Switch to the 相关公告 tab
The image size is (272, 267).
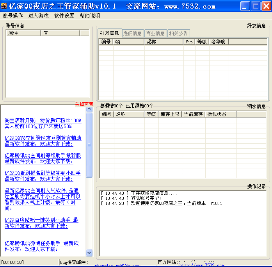(178, 33)
